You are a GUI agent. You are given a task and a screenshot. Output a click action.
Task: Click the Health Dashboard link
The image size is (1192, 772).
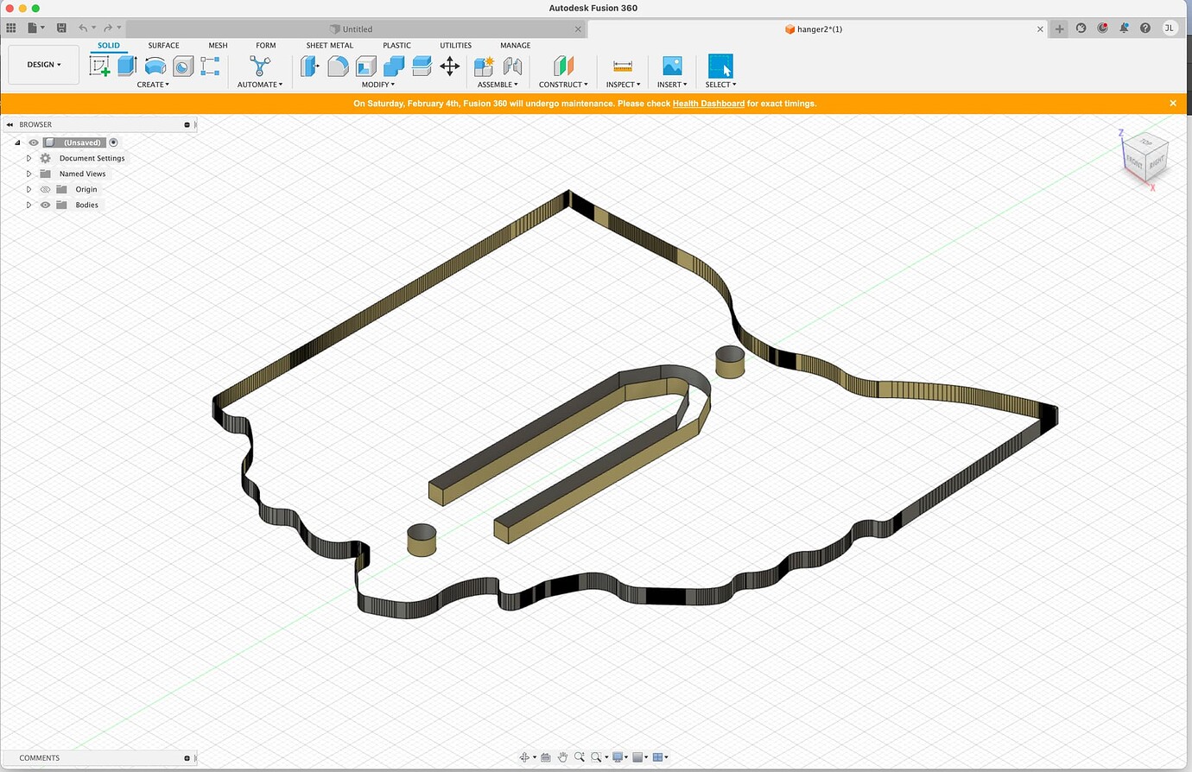(708, 103)
